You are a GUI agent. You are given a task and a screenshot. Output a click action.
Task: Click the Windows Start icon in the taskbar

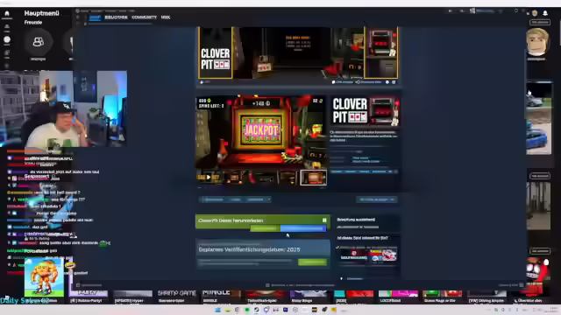(217, 310)
